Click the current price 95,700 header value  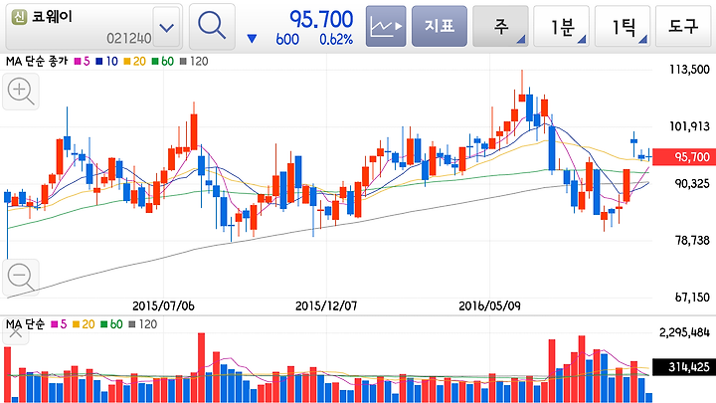click(x=321, y=19)
